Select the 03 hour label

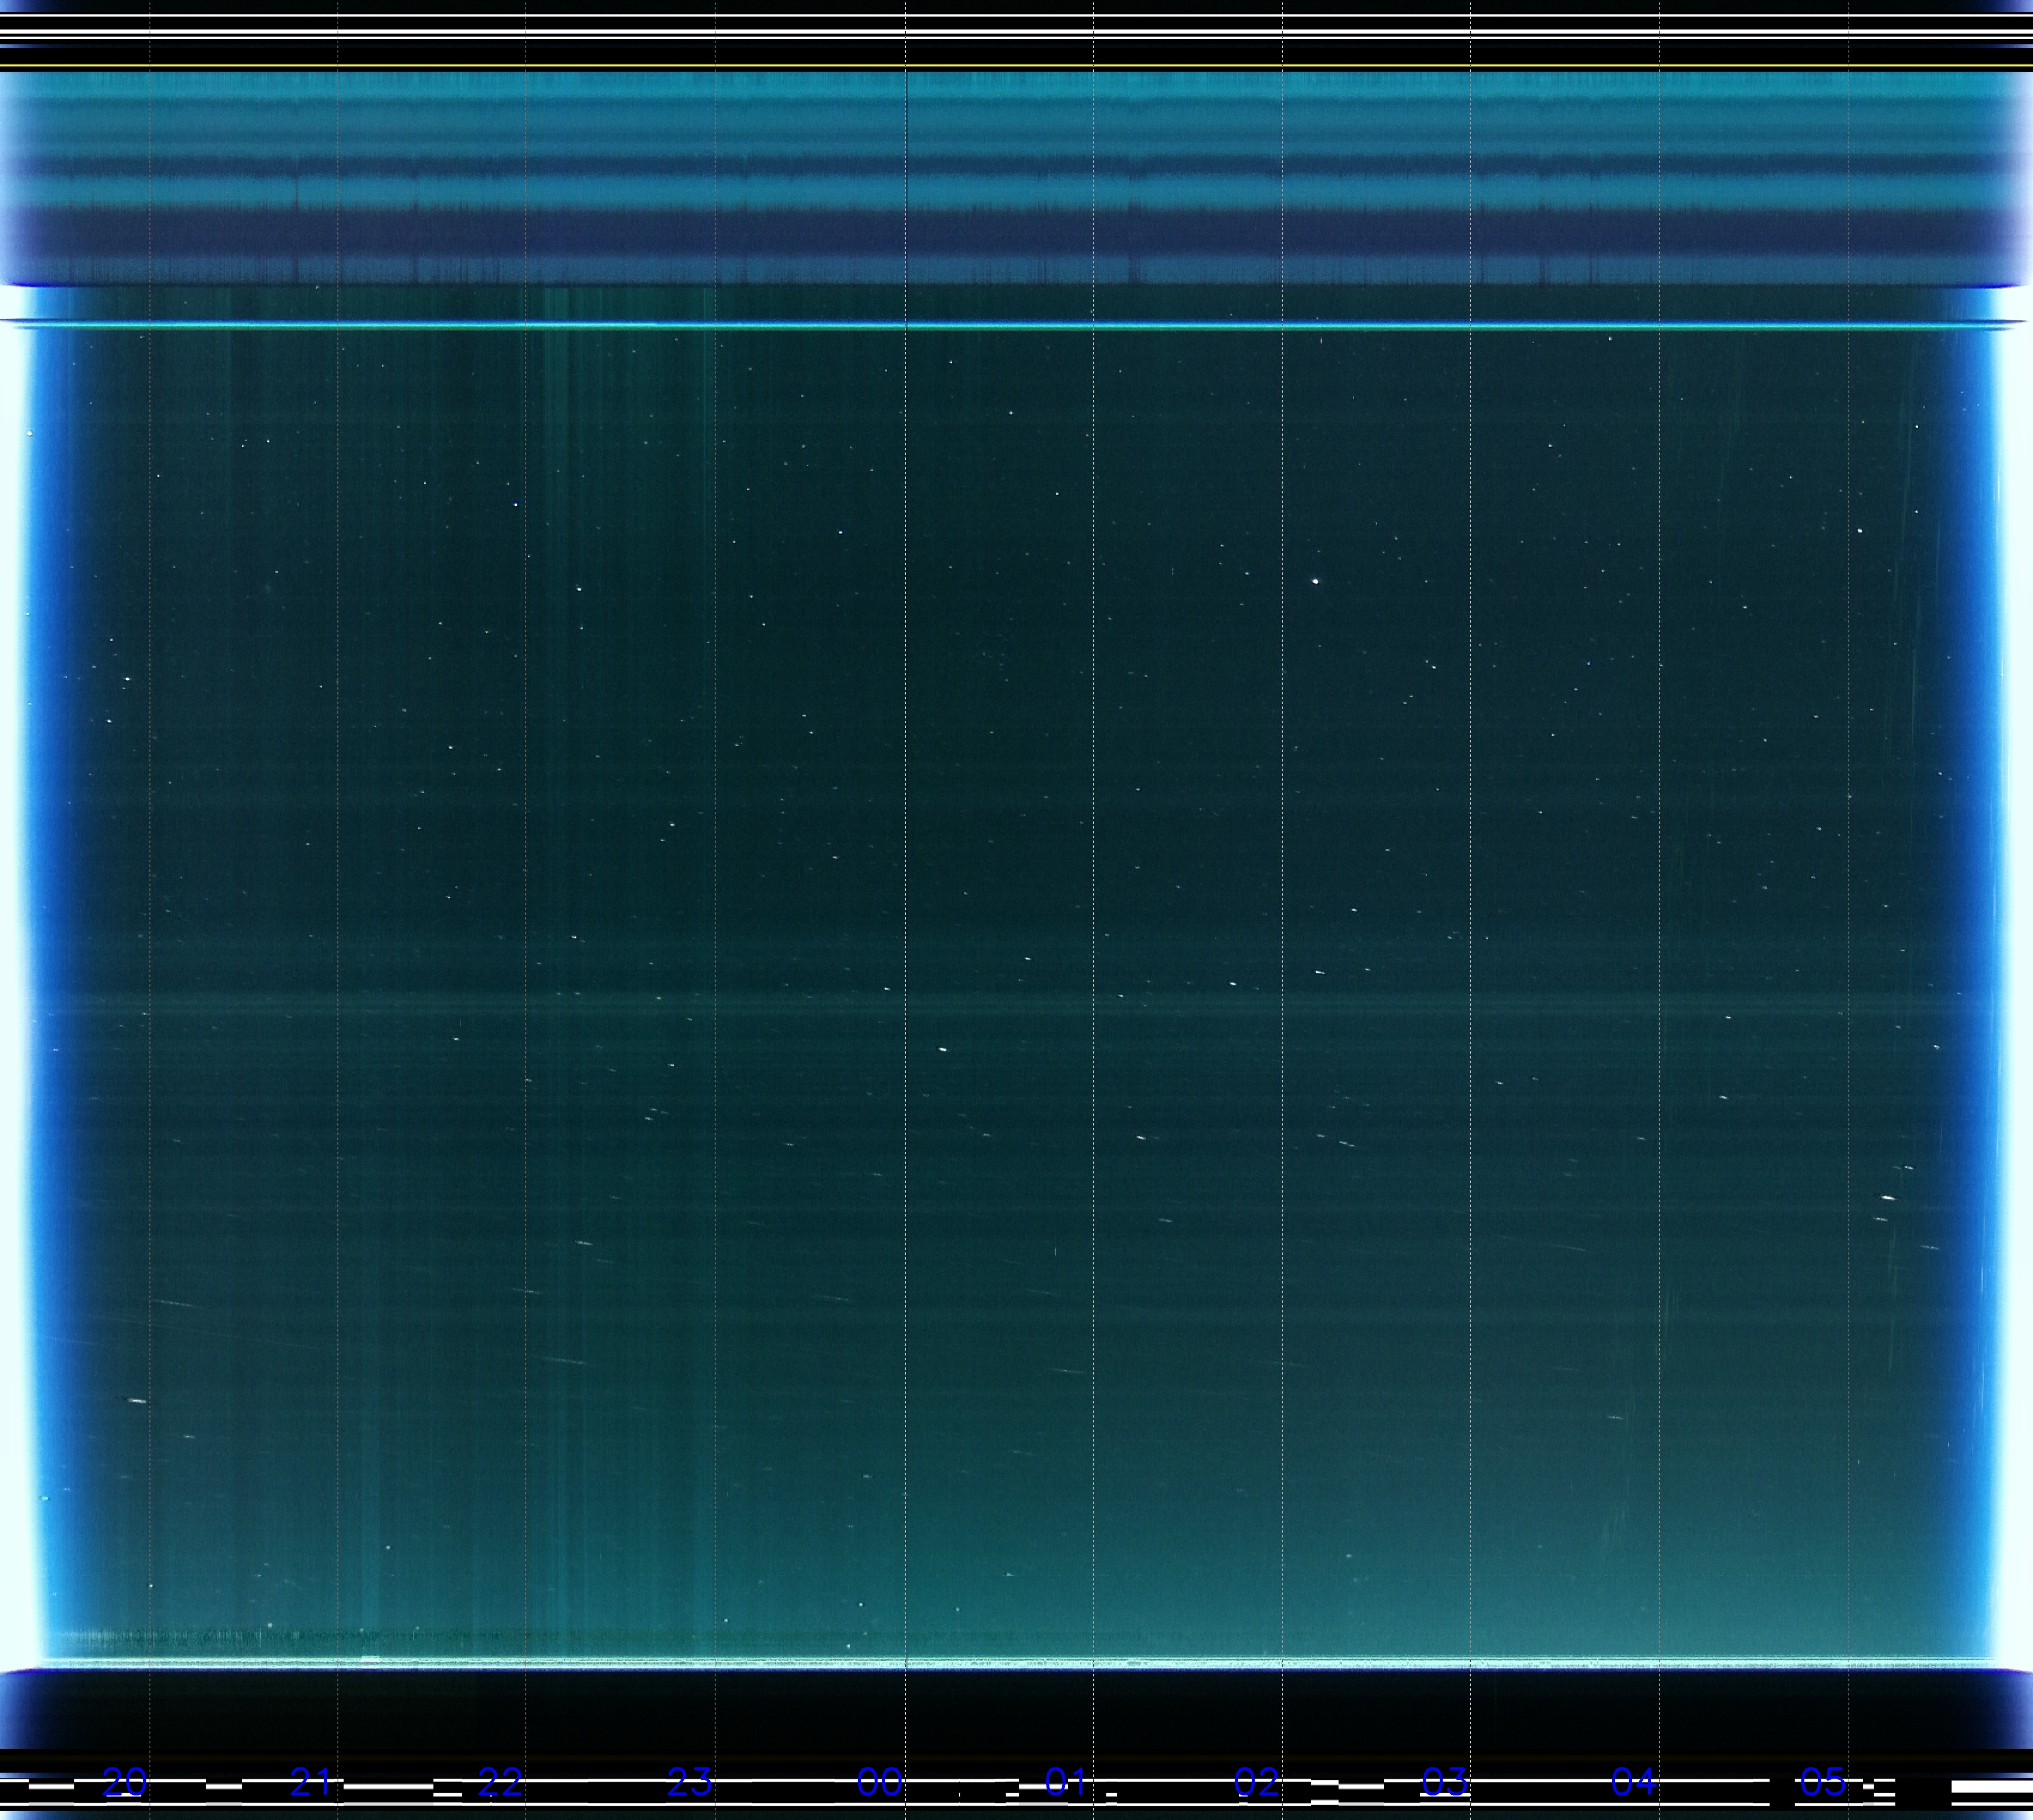click(x=1445, y=1782)
